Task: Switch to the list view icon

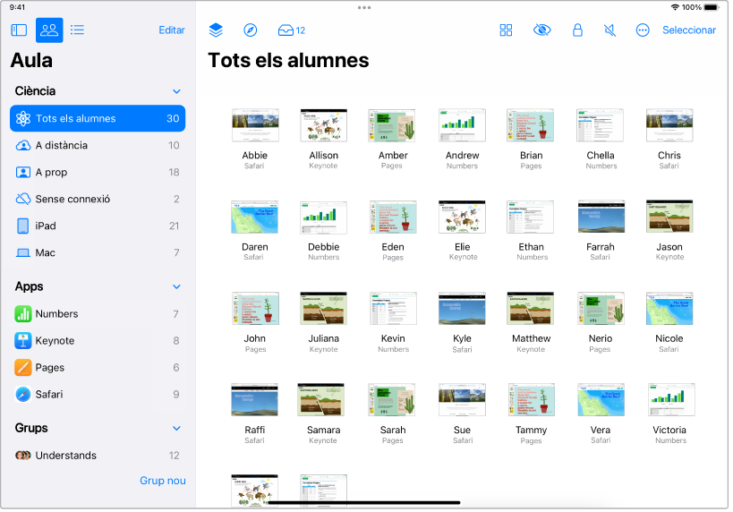Action: tap(77, 30)
